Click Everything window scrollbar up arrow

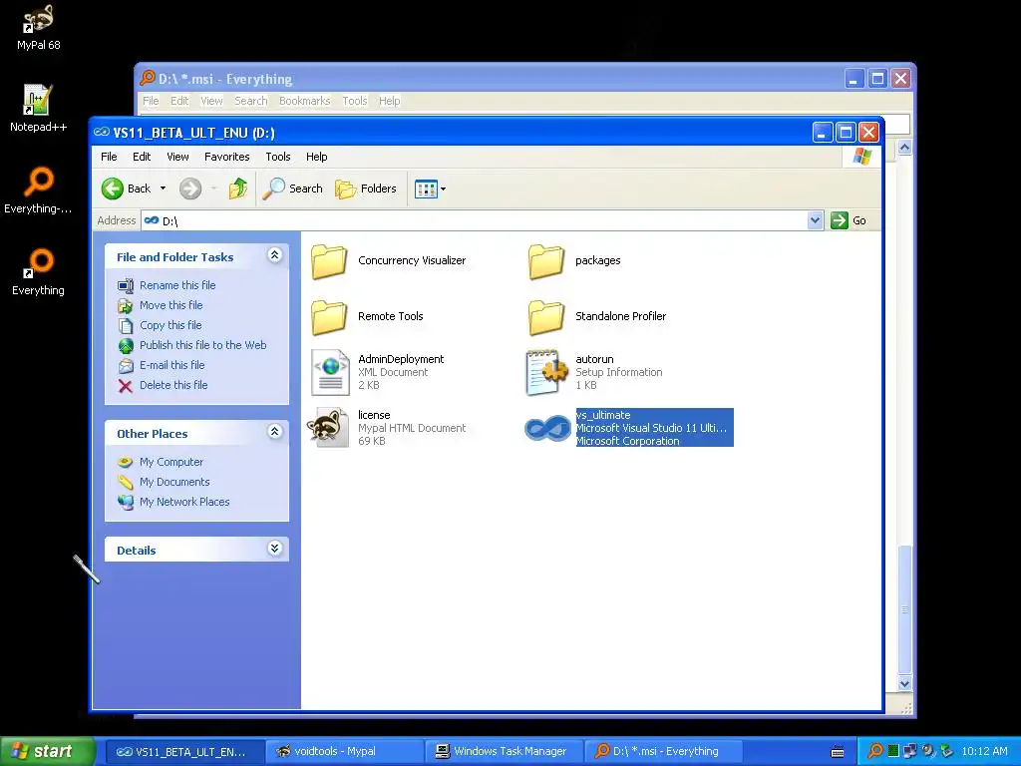tap(904, 148)
